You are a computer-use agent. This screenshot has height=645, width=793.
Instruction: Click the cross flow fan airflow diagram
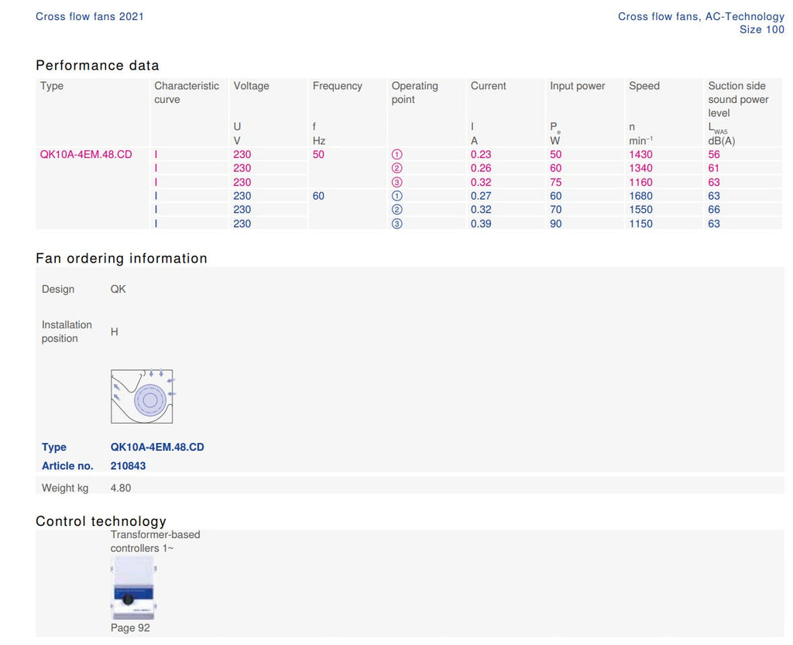pos(142,396)
